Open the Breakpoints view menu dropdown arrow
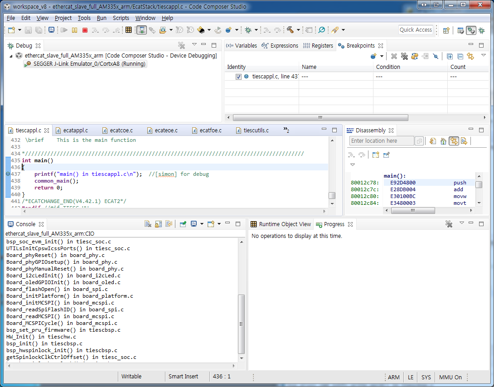 [x=484, y=55]
